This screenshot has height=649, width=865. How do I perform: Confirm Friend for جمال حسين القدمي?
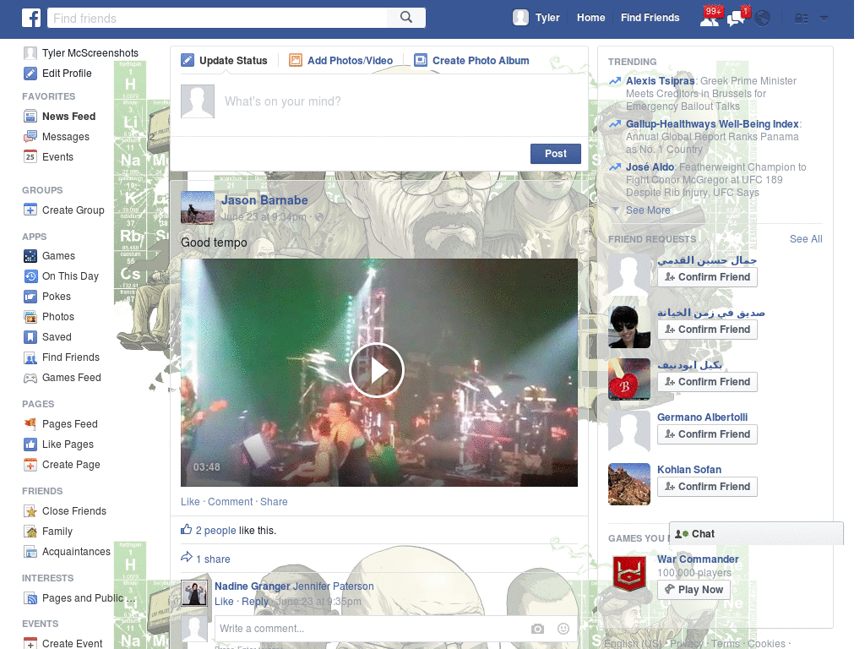[707, 277]
